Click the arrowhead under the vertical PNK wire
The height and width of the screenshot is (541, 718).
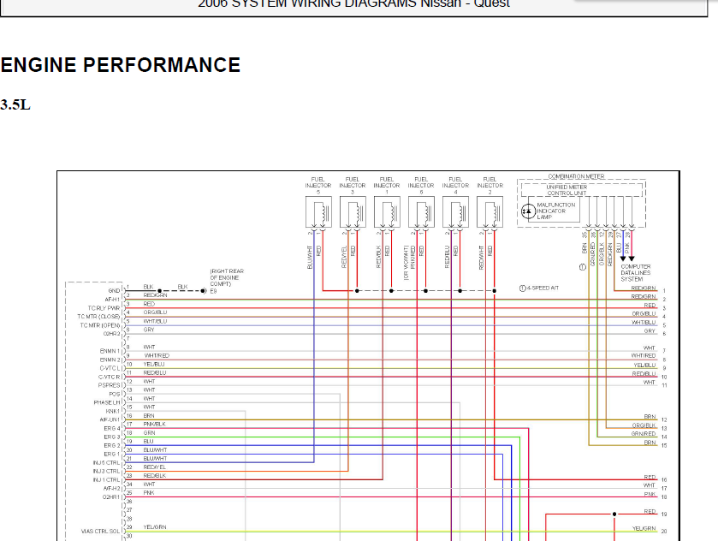tap(632, 259)
